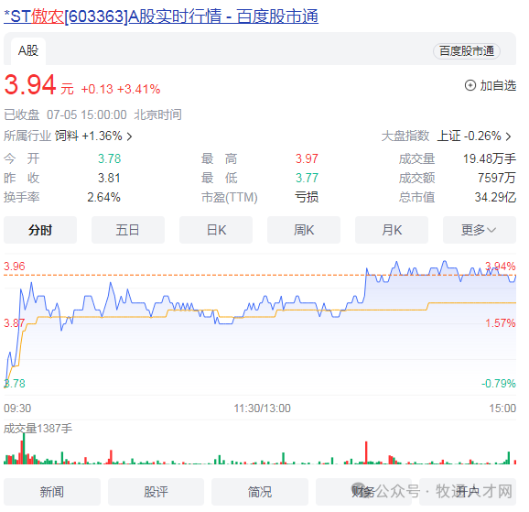
Task: Select the A股 tab
Action: (28, 51)
